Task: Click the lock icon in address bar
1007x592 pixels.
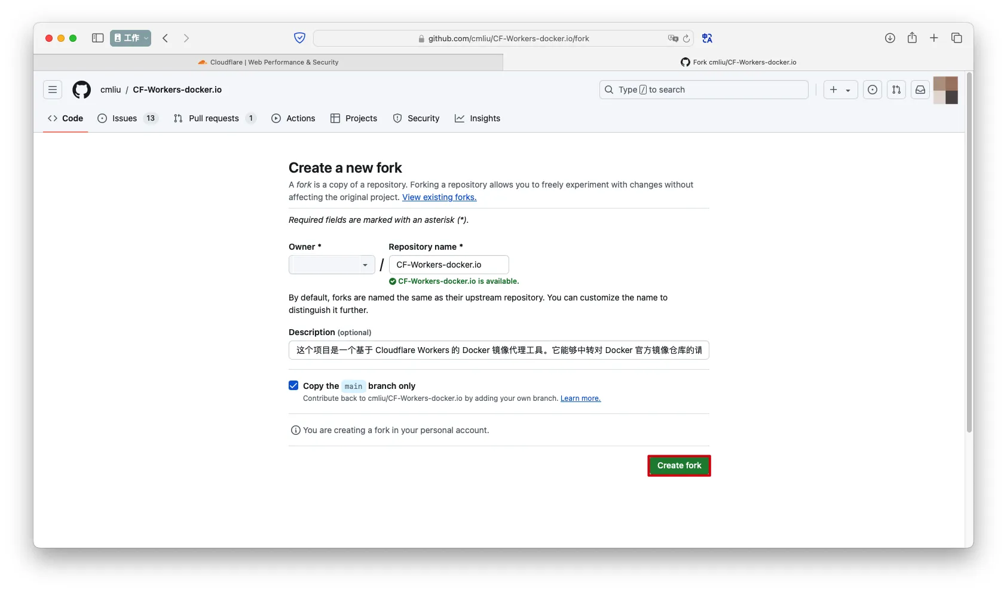Action: pos(421,39)
